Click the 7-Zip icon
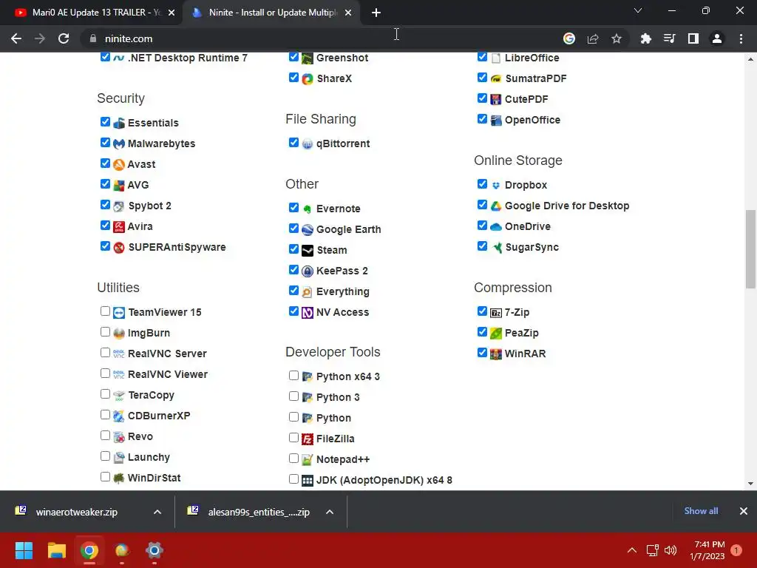Image resolution: width=757 pixels, height=568 pixels. (x=496, y=313)
